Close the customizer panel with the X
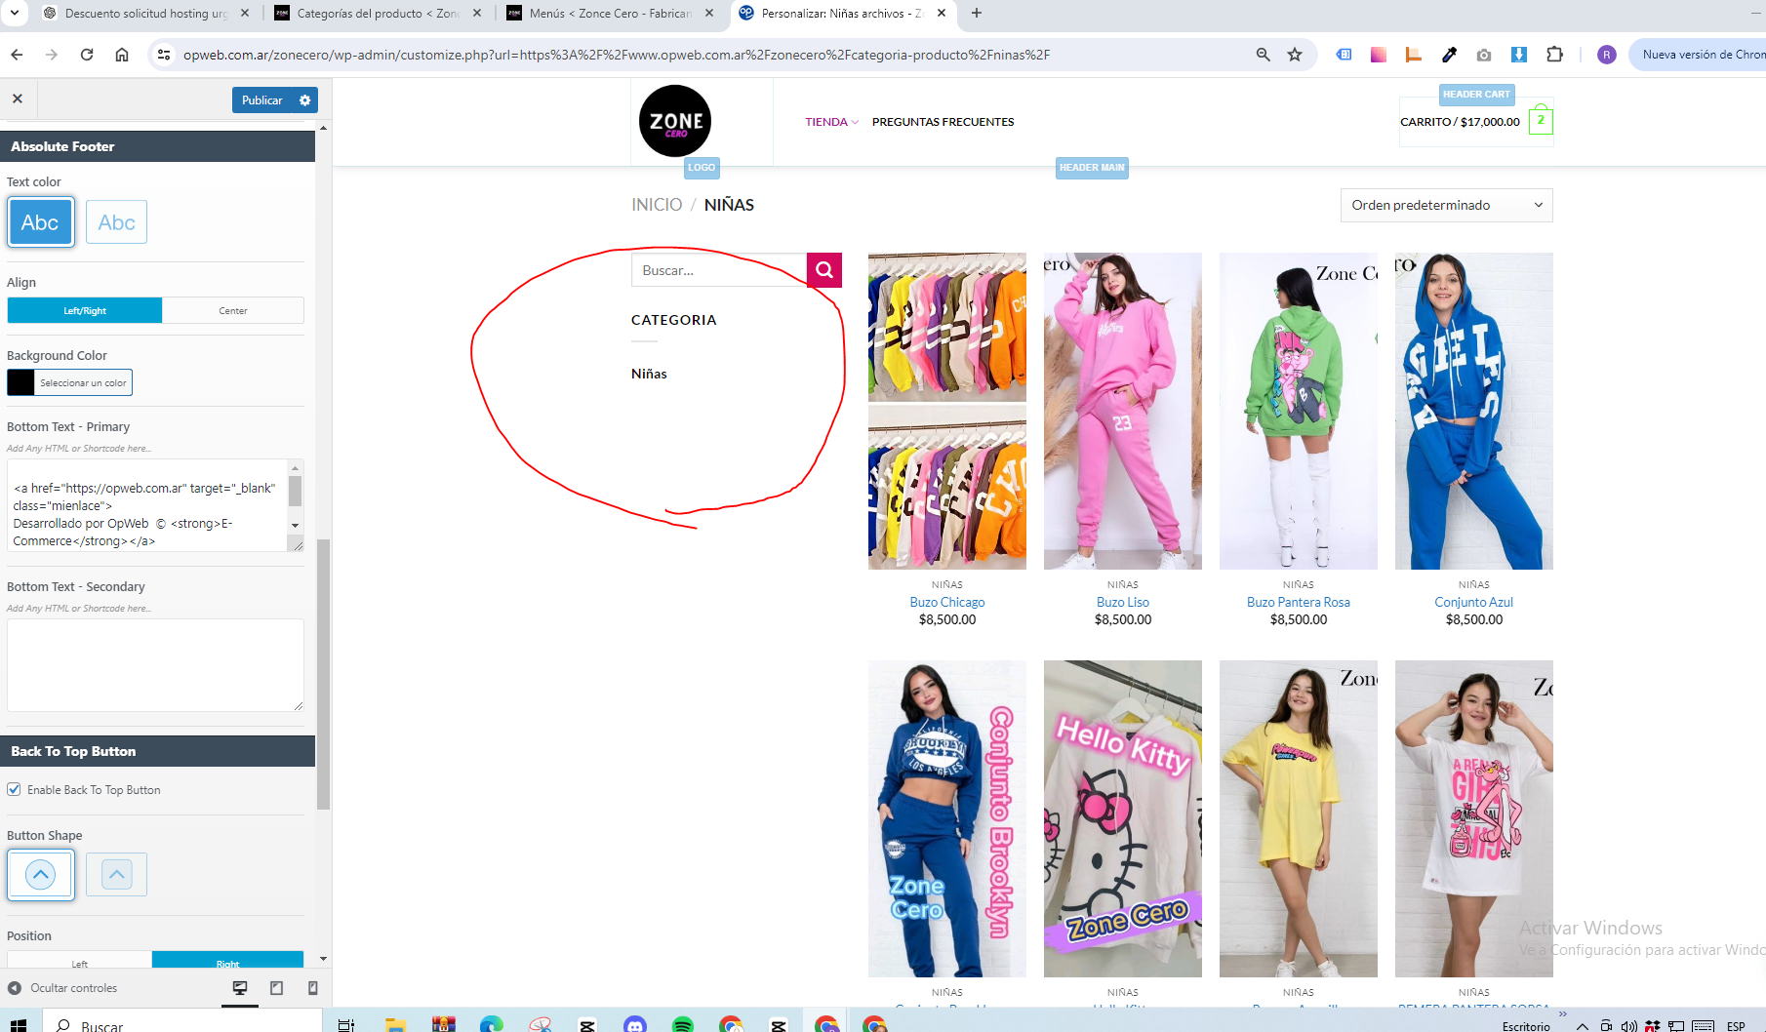The height and width of the screenshot is (1032, 1766). 18,99
